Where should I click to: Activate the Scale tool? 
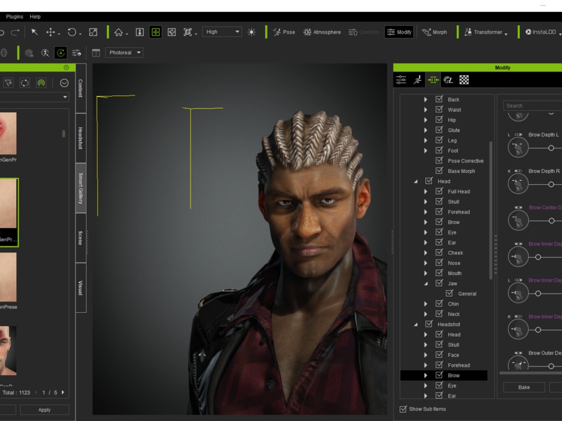tap(93, 32)
